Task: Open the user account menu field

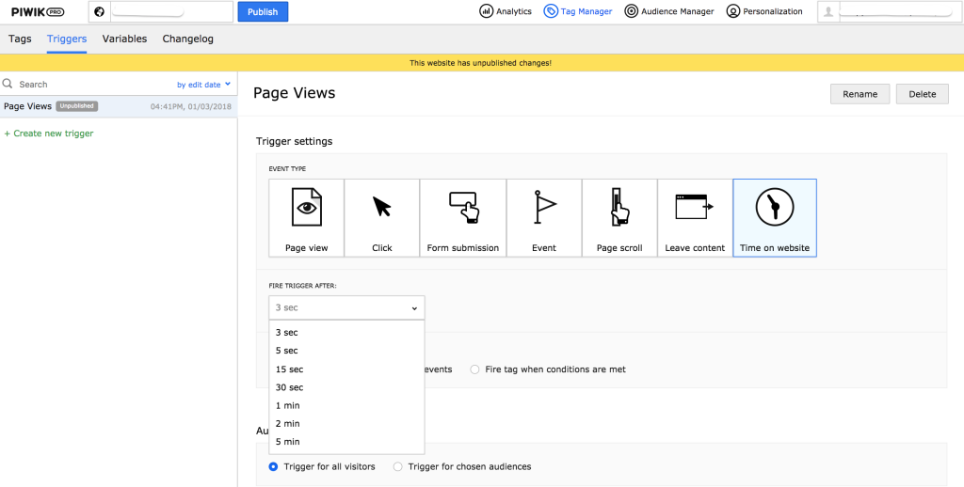Action: (x=890, y=11)
